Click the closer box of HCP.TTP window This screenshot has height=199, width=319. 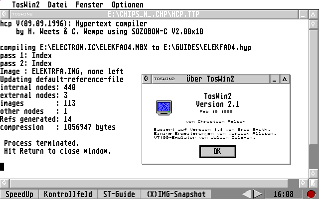pyautogui.click(x=4, y=14)
